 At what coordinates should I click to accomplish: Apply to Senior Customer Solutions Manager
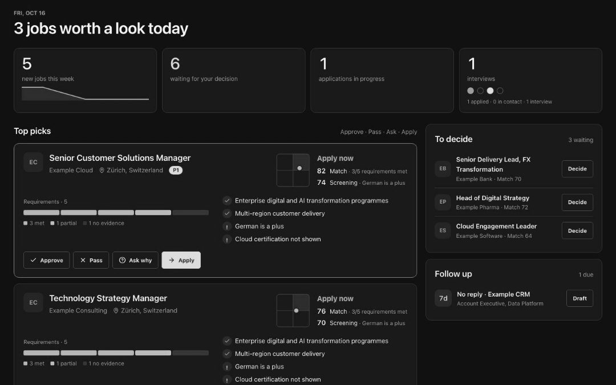coord(181,260)
